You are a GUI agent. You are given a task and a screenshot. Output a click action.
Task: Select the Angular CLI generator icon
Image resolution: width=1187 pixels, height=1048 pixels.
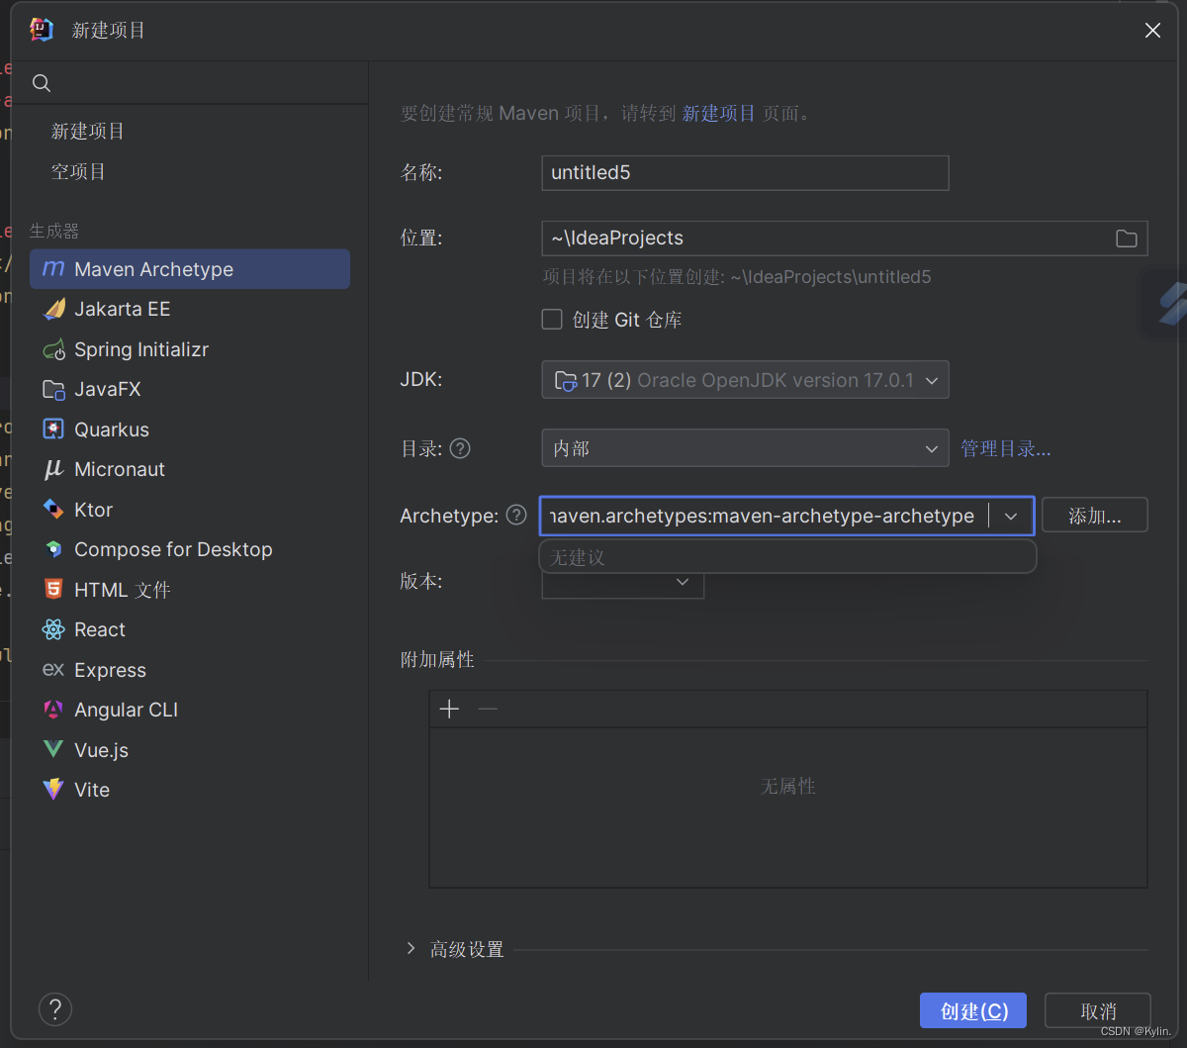click(x=53, y=710)
